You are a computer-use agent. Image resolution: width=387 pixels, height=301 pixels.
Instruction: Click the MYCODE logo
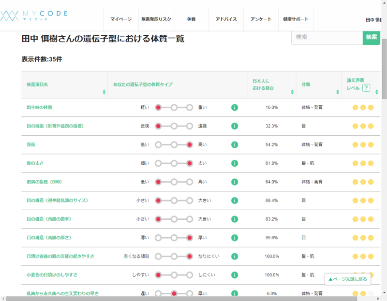34,15
